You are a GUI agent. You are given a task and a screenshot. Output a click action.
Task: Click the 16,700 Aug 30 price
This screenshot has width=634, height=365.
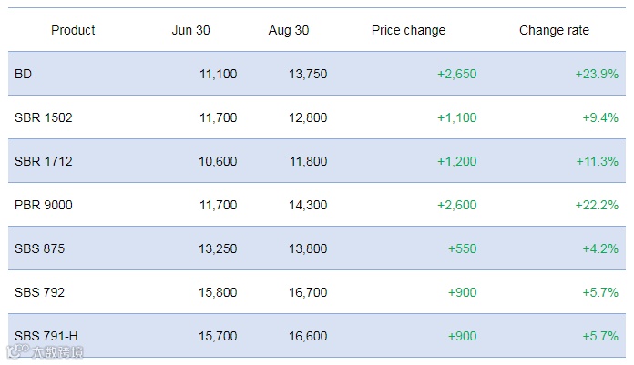(308, 292)
